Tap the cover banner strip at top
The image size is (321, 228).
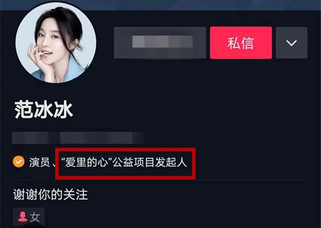(160, 5)
